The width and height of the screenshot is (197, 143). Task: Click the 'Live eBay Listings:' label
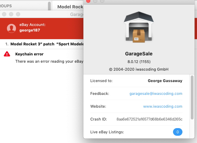pos(107,132)
